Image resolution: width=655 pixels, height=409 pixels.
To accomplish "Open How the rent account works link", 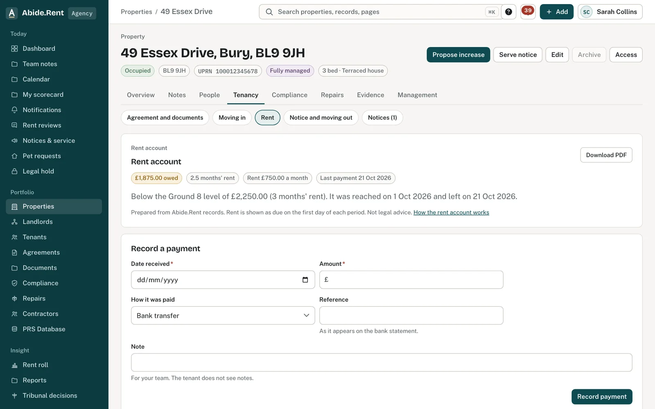I will tap(451, 212).
